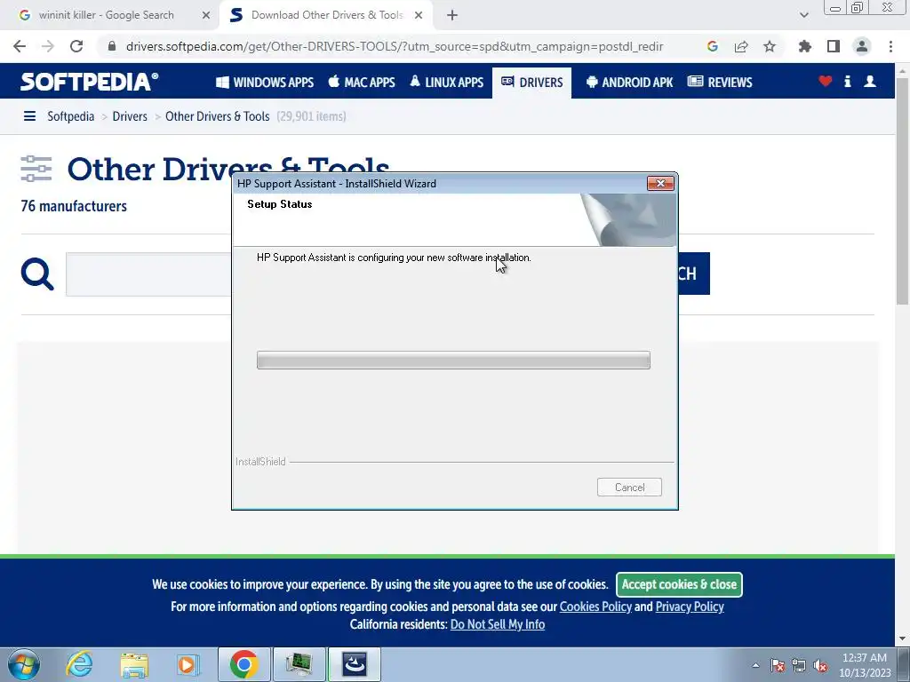Click the red heart favorites icon
This screenshot has height=682, width=910.
[825, 81]
